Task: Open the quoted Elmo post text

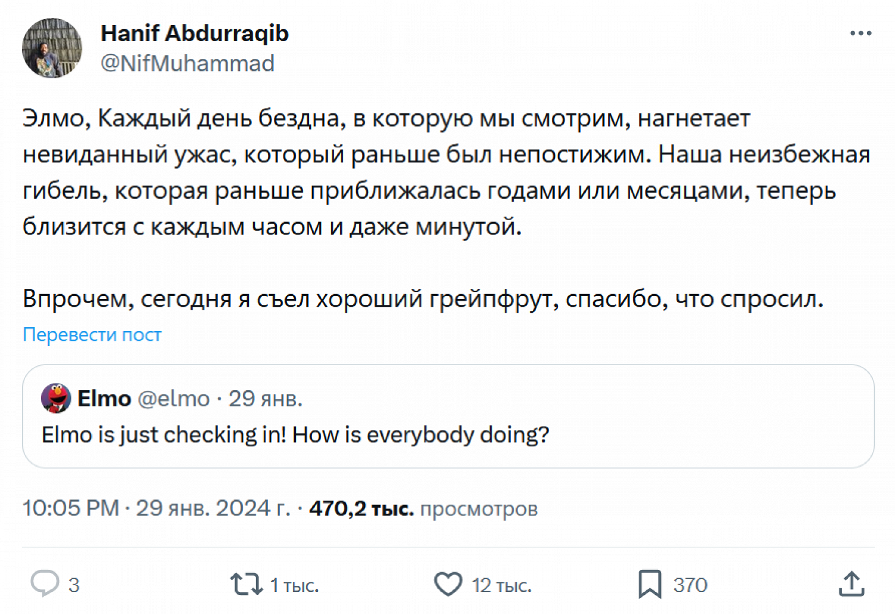Action: click(295, 435)
